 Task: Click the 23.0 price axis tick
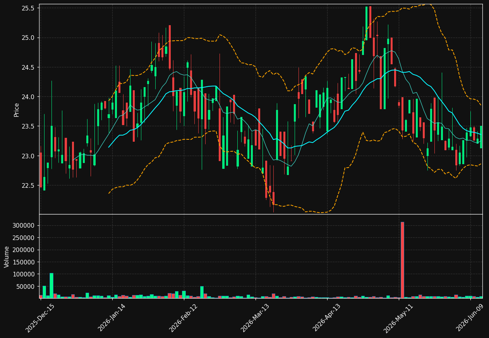[x=28, y=156]
